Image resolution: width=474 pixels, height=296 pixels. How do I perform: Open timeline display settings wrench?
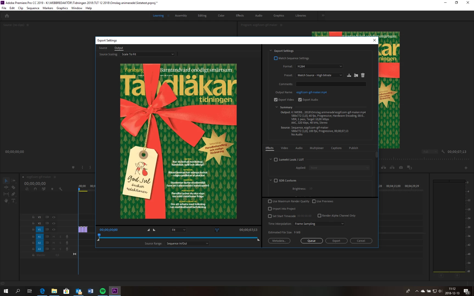(61, 189)
